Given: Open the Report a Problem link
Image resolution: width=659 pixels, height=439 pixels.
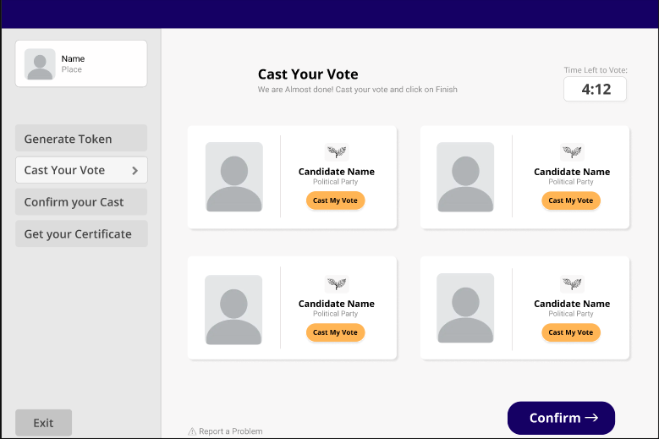Looking at the screenshot, I should (x=230, y=431).
